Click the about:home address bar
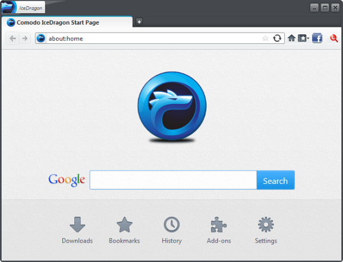The height and width of the screenshot is (262, 343). (154, 38)
